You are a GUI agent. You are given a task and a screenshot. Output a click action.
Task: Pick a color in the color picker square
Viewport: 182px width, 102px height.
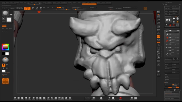(x=5, y=47)
